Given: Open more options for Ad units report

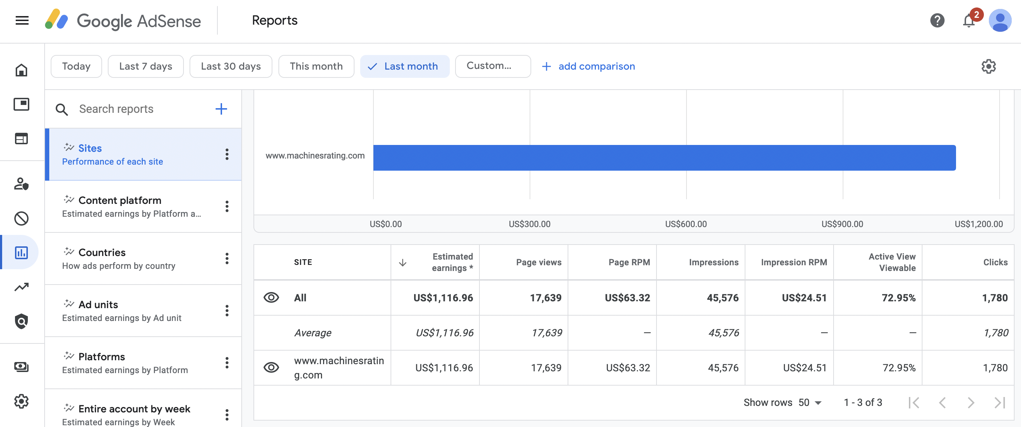Looking at the screenshot, I should pyautogui.click(x=227, y=311).
